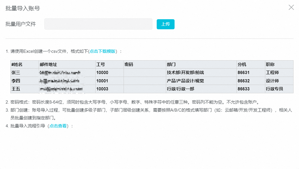Image resolution: width=299 pixels, height=169 pixels.
Task: Click the 上传 upload button
Action: 165,24
